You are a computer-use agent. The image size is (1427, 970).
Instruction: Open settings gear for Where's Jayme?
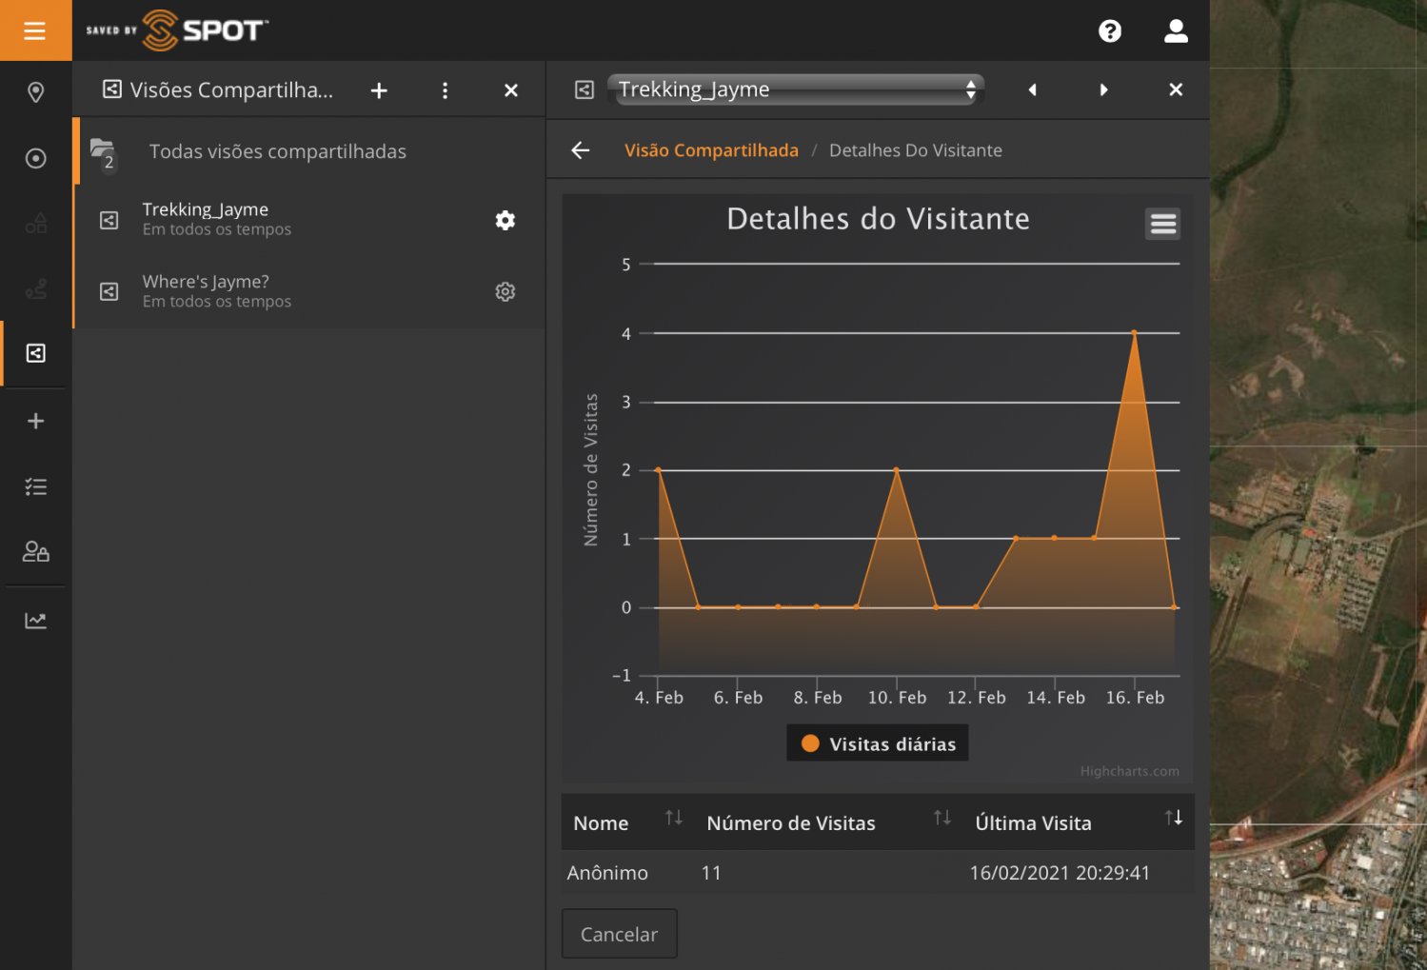[x=505, y=292]
